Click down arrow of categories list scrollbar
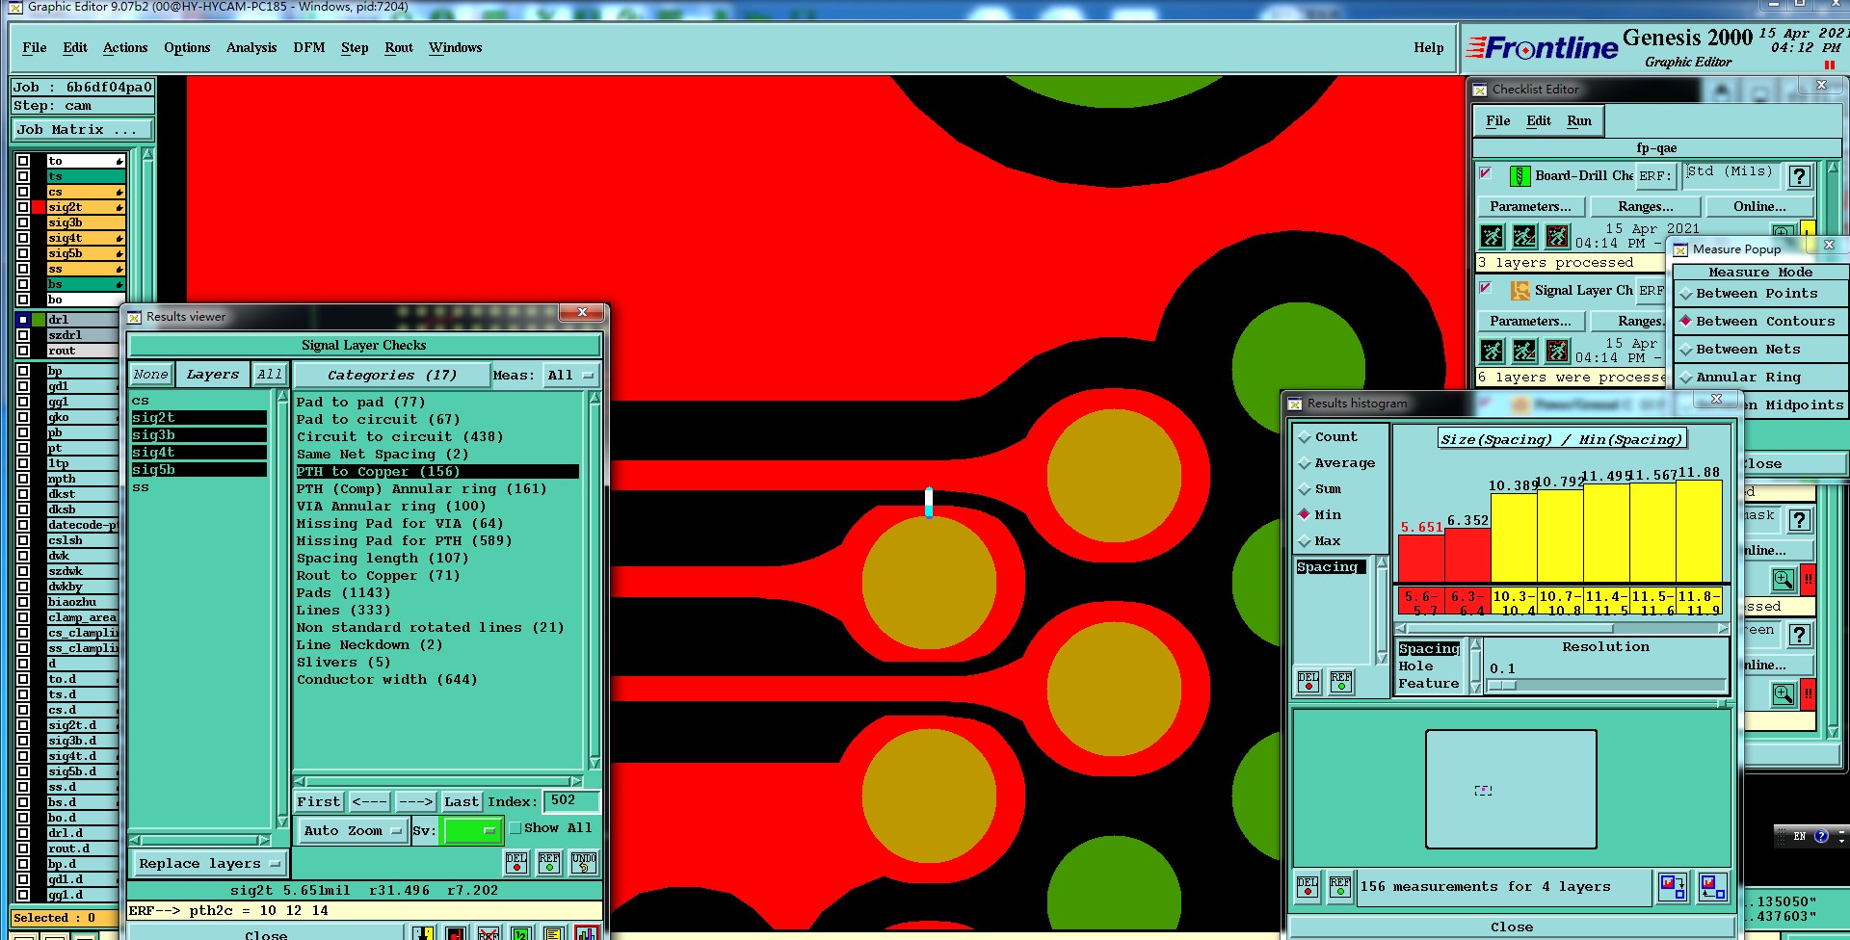 point(595,764)
